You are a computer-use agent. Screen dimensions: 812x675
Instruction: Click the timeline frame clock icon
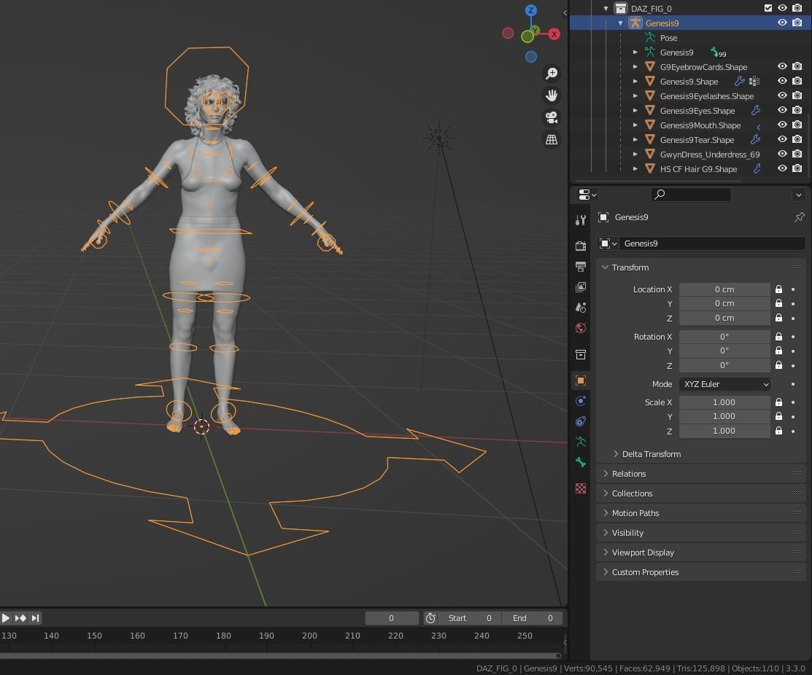pyautogui.click(x=430, y=618)
